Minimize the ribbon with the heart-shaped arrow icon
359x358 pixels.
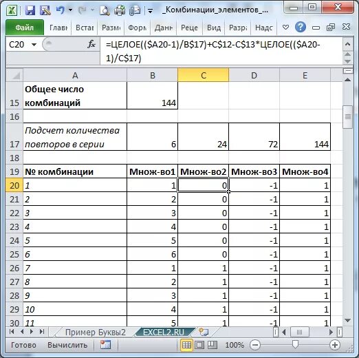285,28
